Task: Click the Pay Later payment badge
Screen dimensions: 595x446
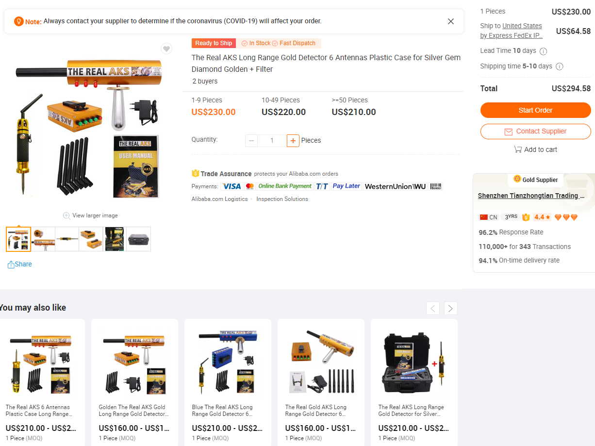Action: click(x=346, y=186)
